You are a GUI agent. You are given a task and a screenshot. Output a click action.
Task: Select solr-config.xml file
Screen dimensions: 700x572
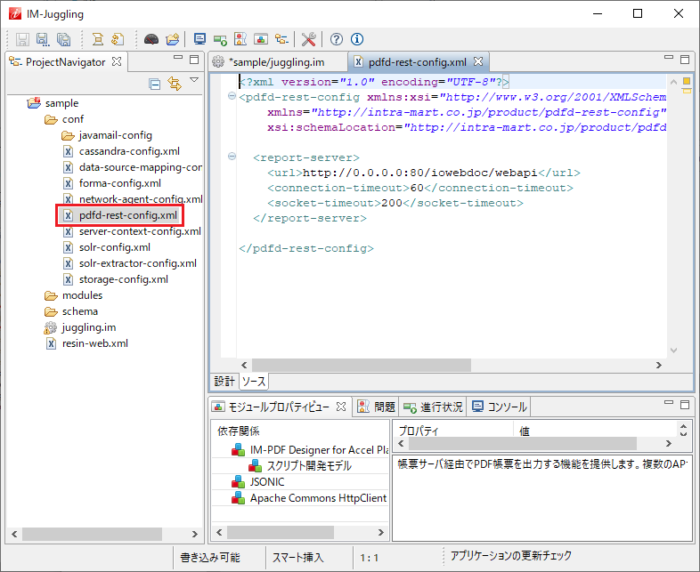[x=114, y=247]
